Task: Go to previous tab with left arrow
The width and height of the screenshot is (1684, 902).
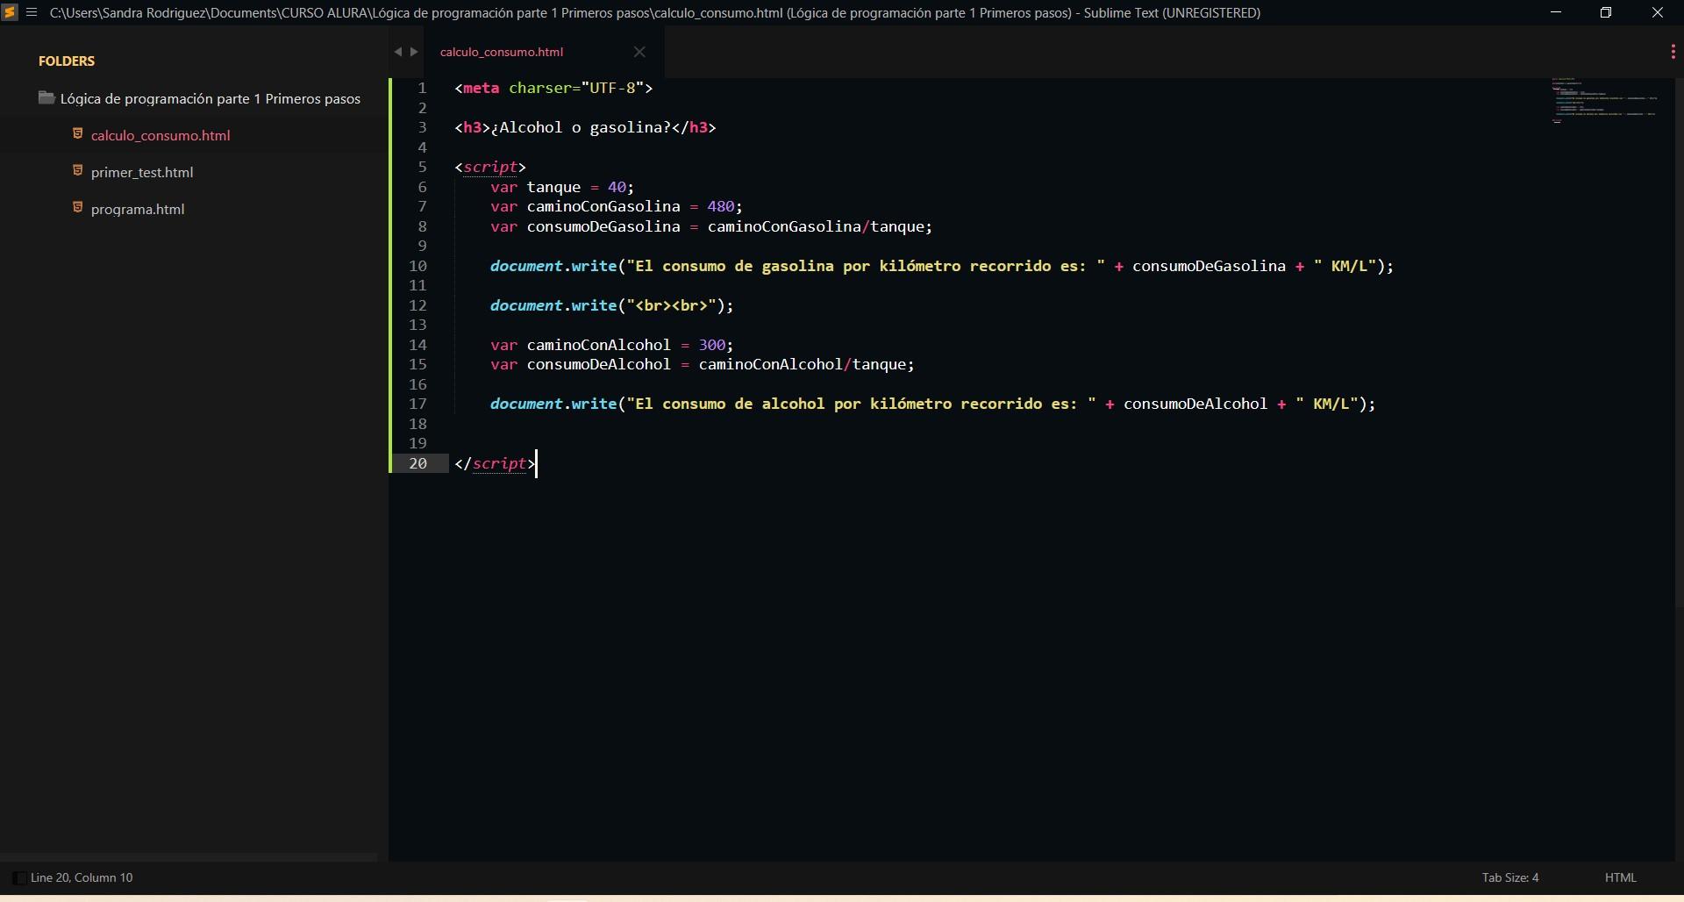Action: point(397,52)
